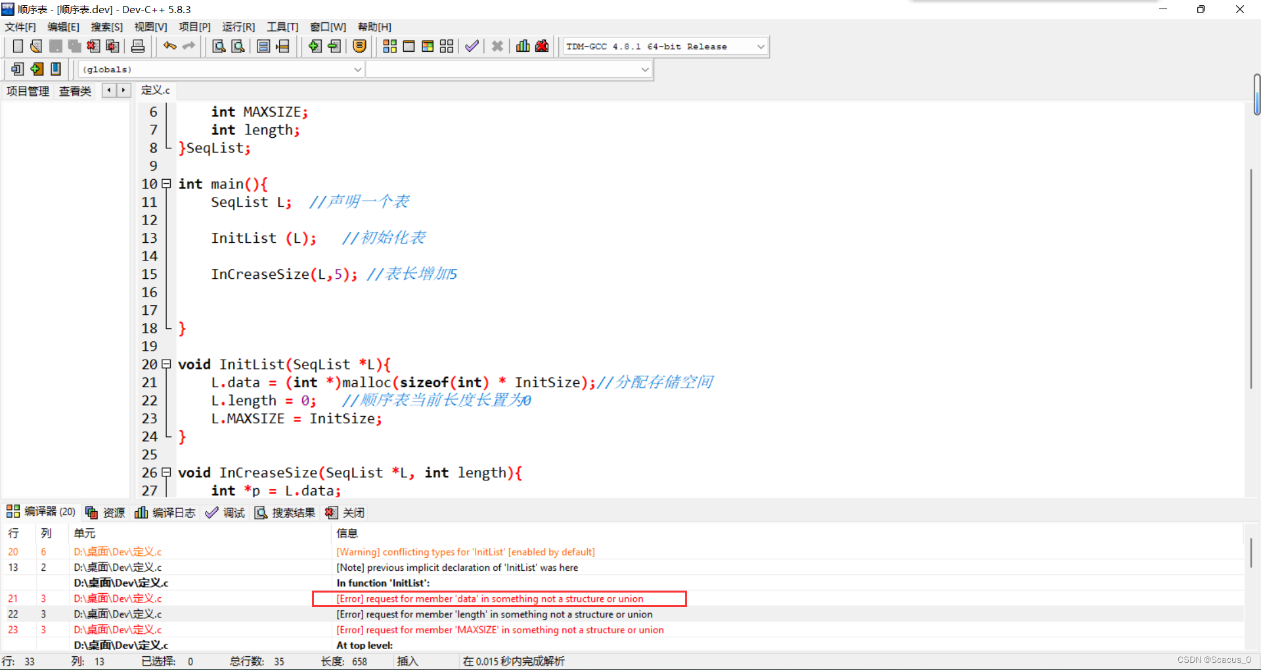Print the source file
This screenshot has height=670, width=1261.
click(x=137, y=46)
